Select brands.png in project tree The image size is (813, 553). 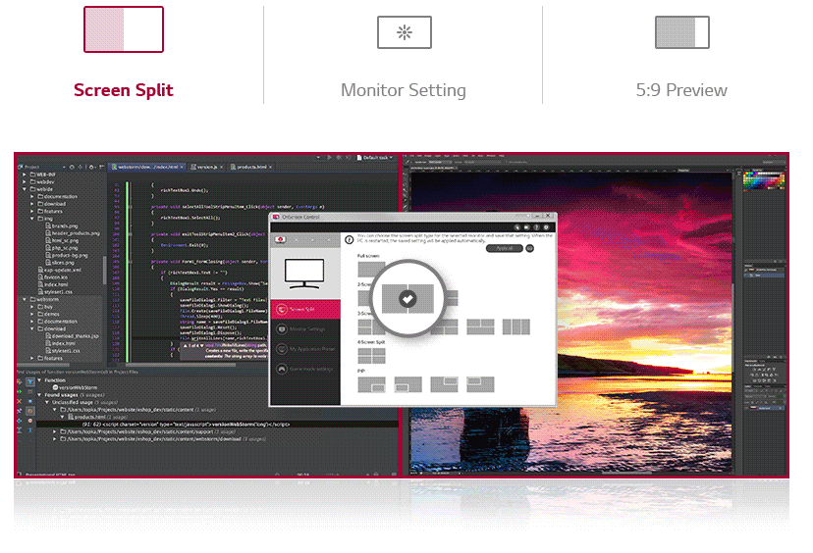(62, 226)
